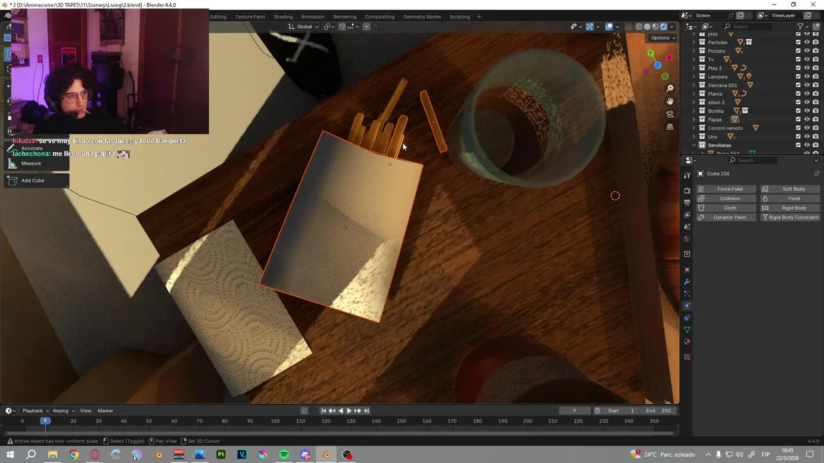Toggle the camera view gizmo icon
Image resolution: width=824 pixels, height=463 pixels.
670,114
